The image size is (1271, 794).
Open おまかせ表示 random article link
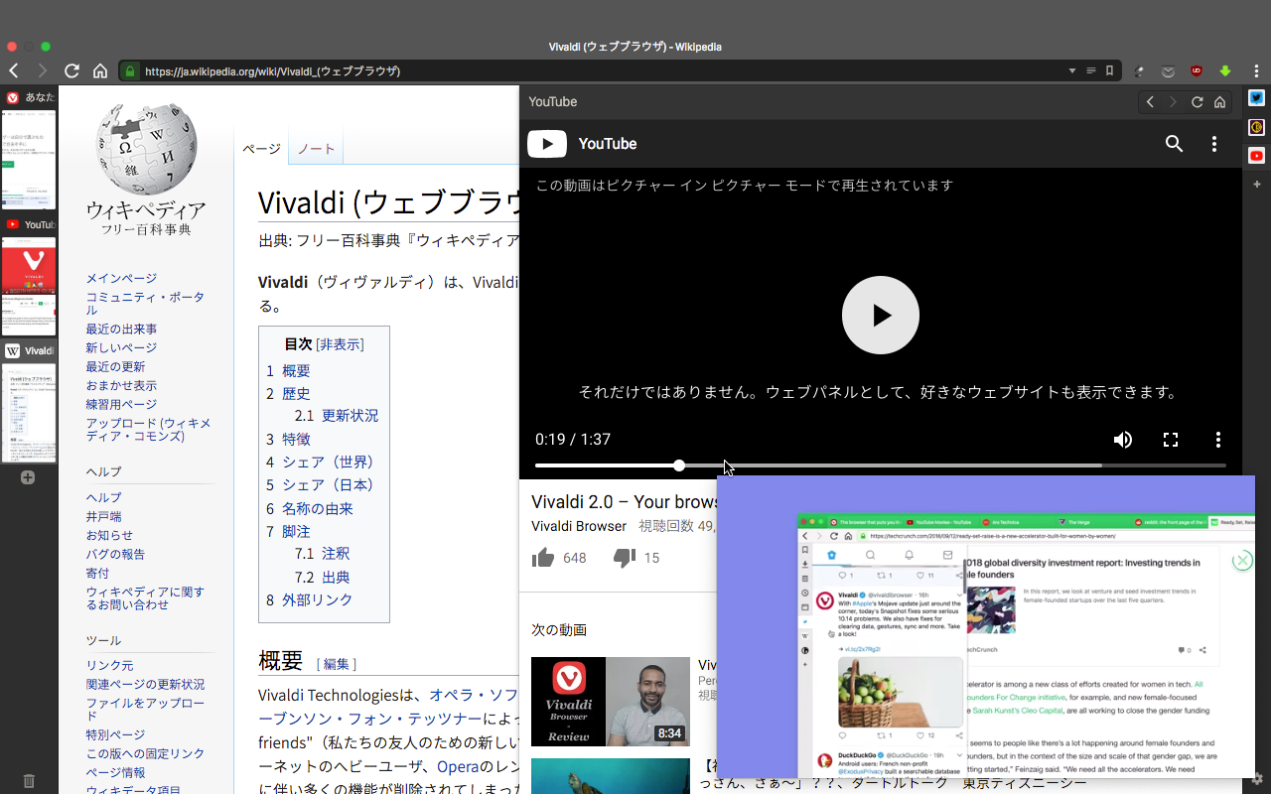click(121, 385)
